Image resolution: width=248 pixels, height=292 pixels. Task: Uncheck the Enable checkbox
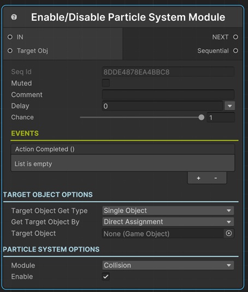tap(106, 277)
